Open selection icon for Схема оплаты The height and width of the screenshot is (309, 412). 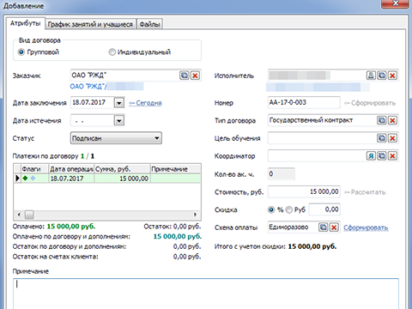coord(324,227)
